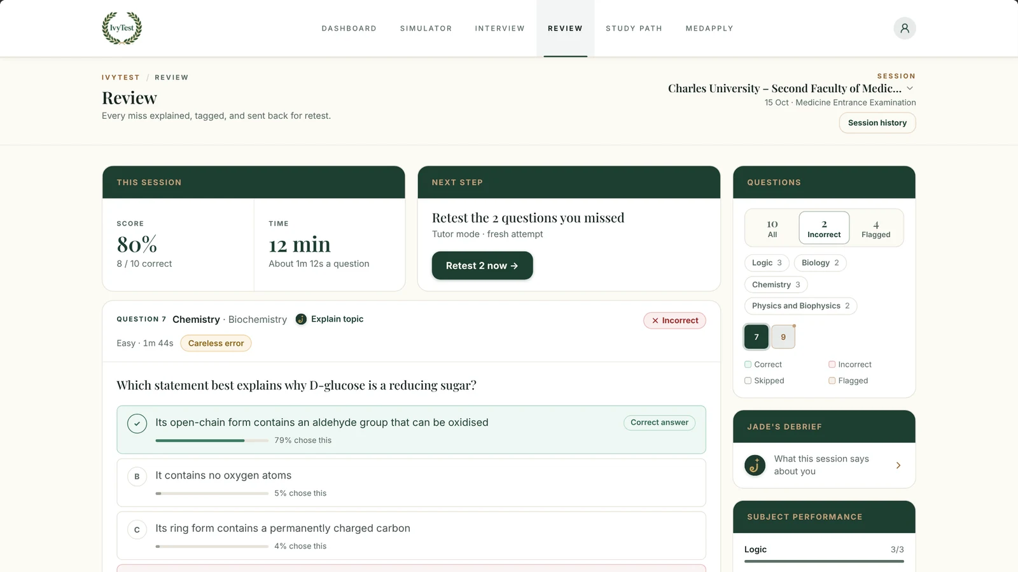Image resolution: width=1018 pixels, height=572 pixels.
Task: Open the Interview nav item
Action: coord(500,29)
